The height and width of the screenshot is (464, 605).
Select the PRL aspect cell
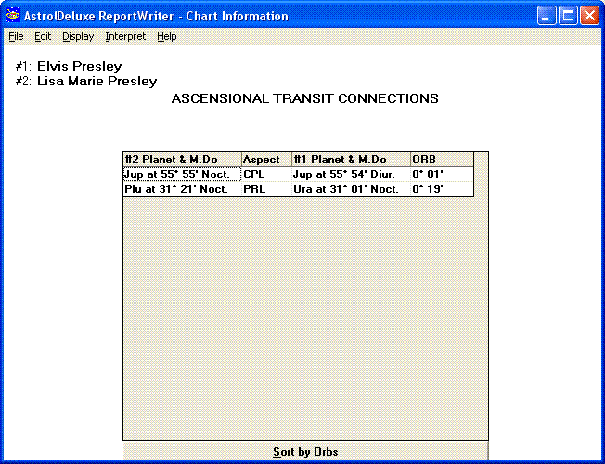(x=266, y=189)
